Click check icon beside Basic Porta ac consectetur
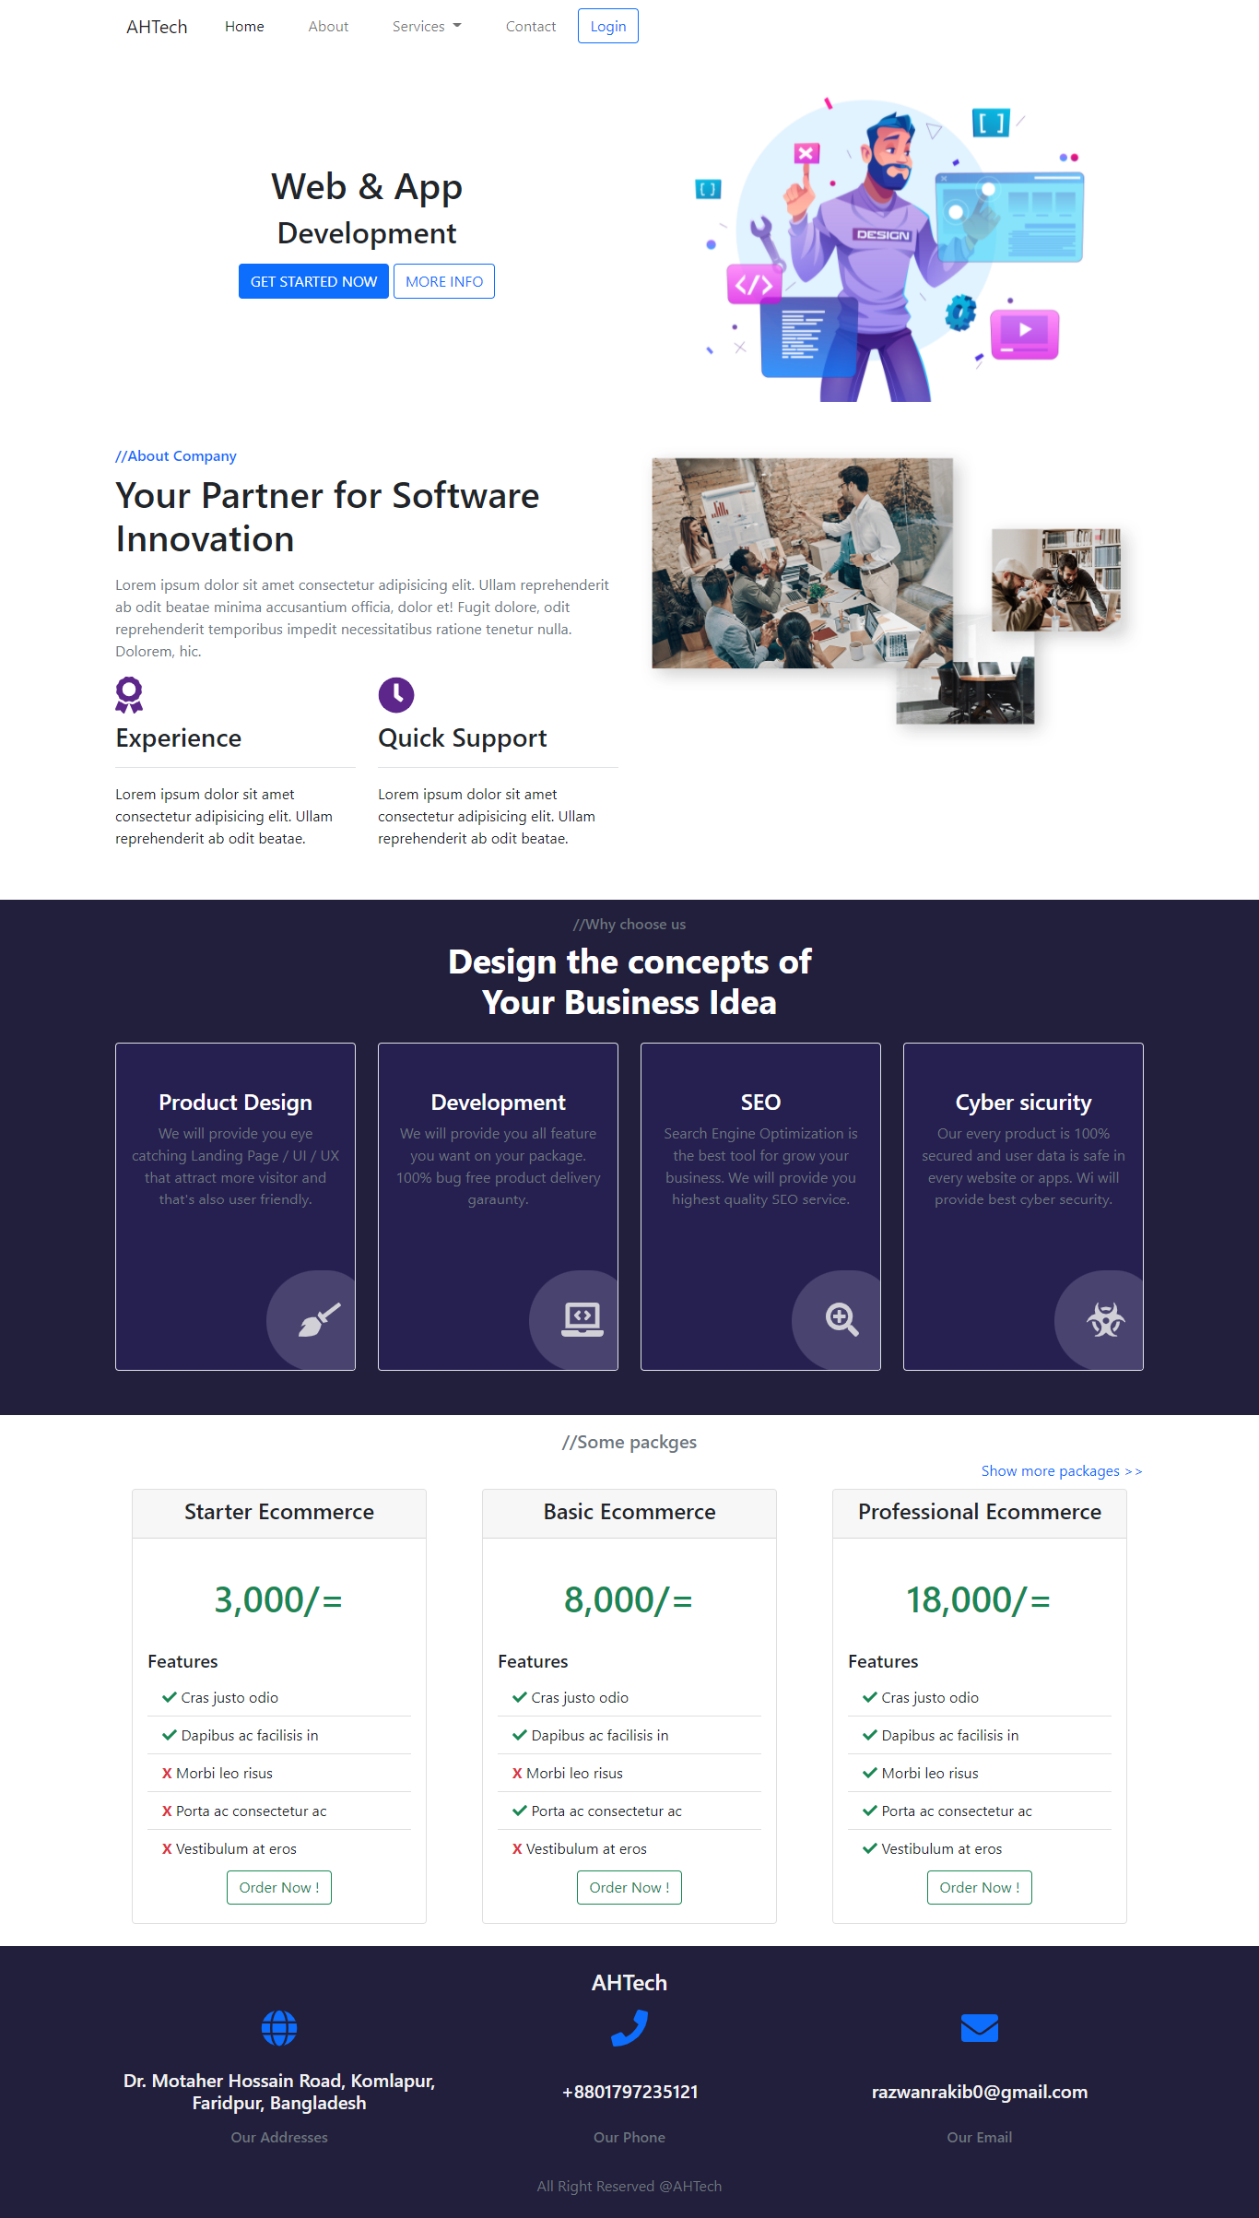The image size is (1259, 2218). [x=520, y=1811]
